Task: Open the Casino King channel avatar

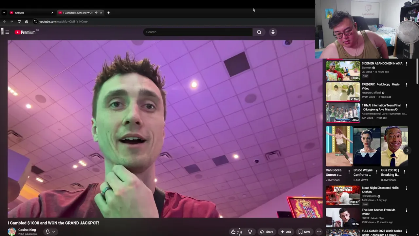Action: (12, 231)
